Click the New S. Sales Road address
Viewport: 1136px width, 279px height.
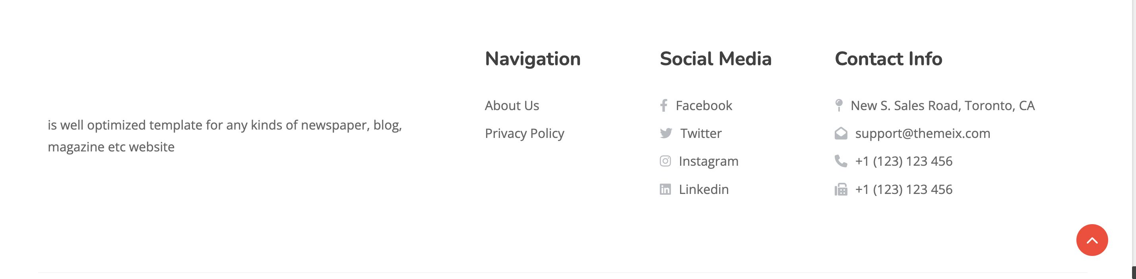click(x=942, y=105)
